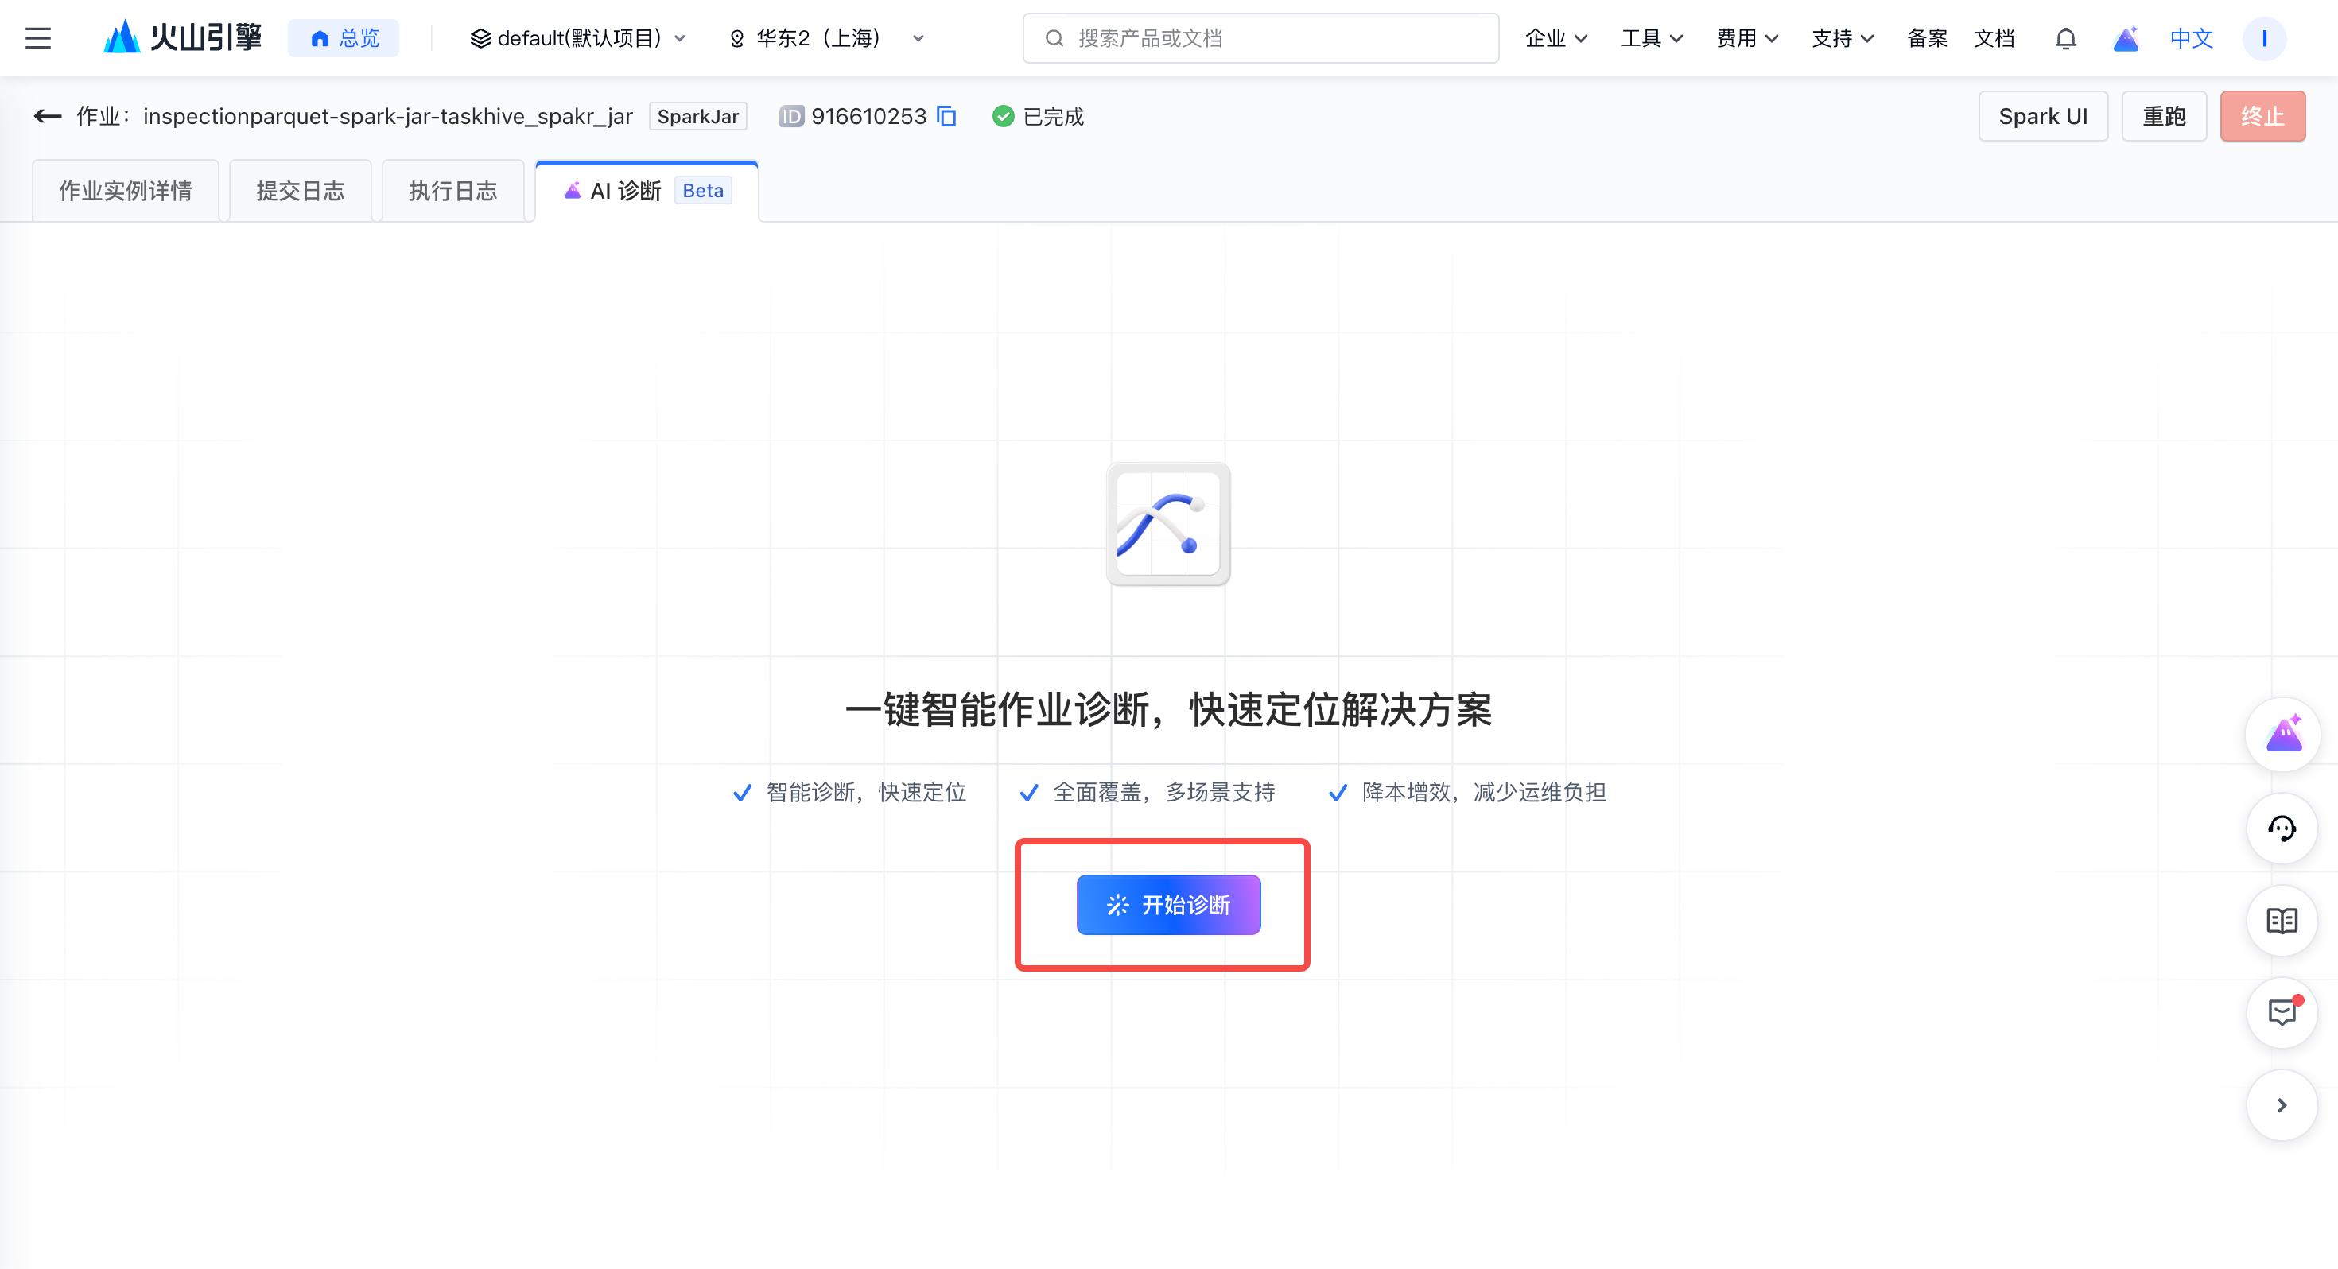This screenshot has width=2338, height=1269.
Task: Switch to 提交日志 tab
Action: 301,191
